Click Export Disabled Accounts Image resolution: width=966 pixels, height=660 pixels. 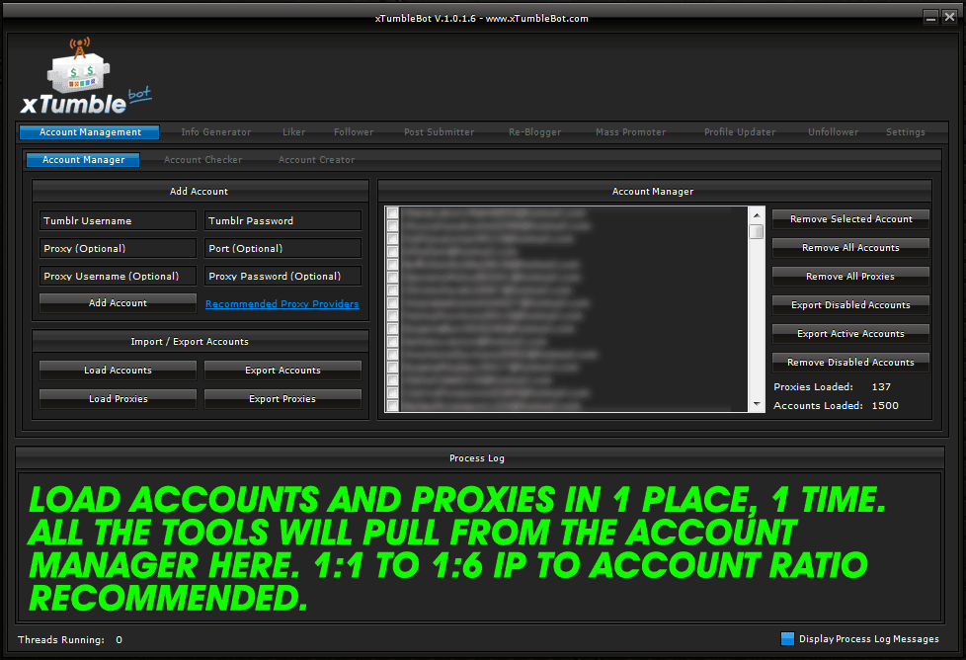click(850, 305)
